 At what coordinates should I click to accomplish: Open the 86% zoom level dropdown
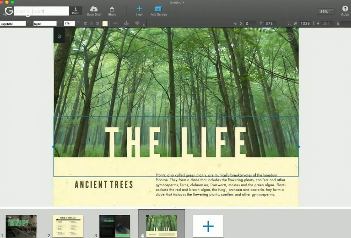pos(326,12)
